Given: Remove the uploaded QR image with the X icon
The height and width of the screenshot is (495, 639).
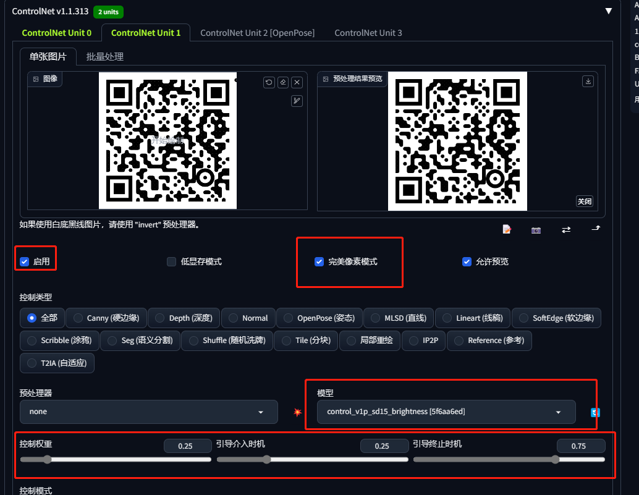Looking at the screenshot, I should (297, 82).
